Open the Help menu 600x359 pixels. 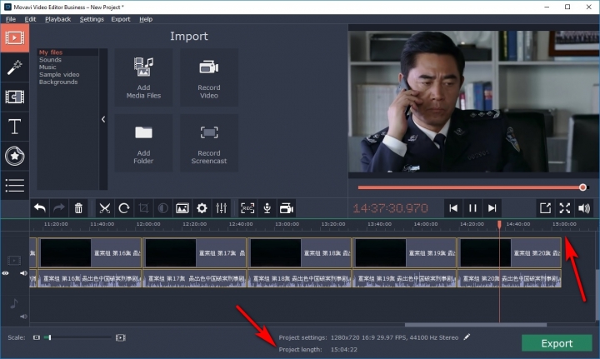(x=146, y=19)
